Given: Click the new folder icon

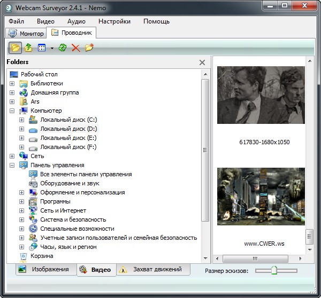Looking at the screenshot, I should [x=89, y=48].
